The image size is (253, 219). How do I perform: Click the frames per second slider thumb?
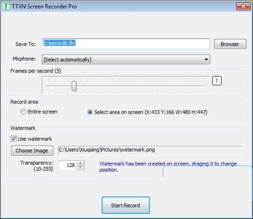point(74,86)
